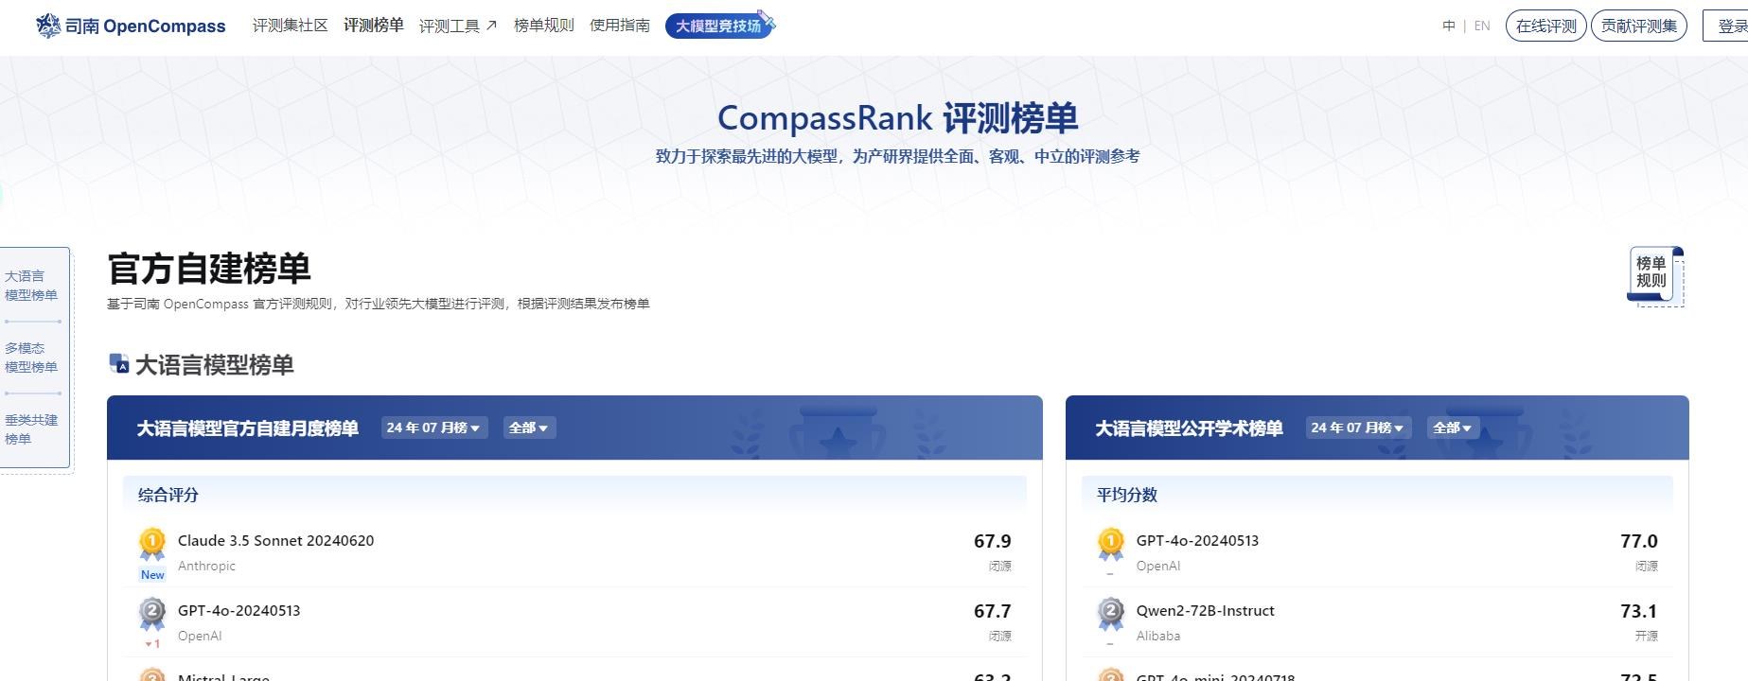Click gold medal icon beside Claude 3.5 Sonnet
The image size is (1748, 681).
pyautogui.click(x=152, y=543)
